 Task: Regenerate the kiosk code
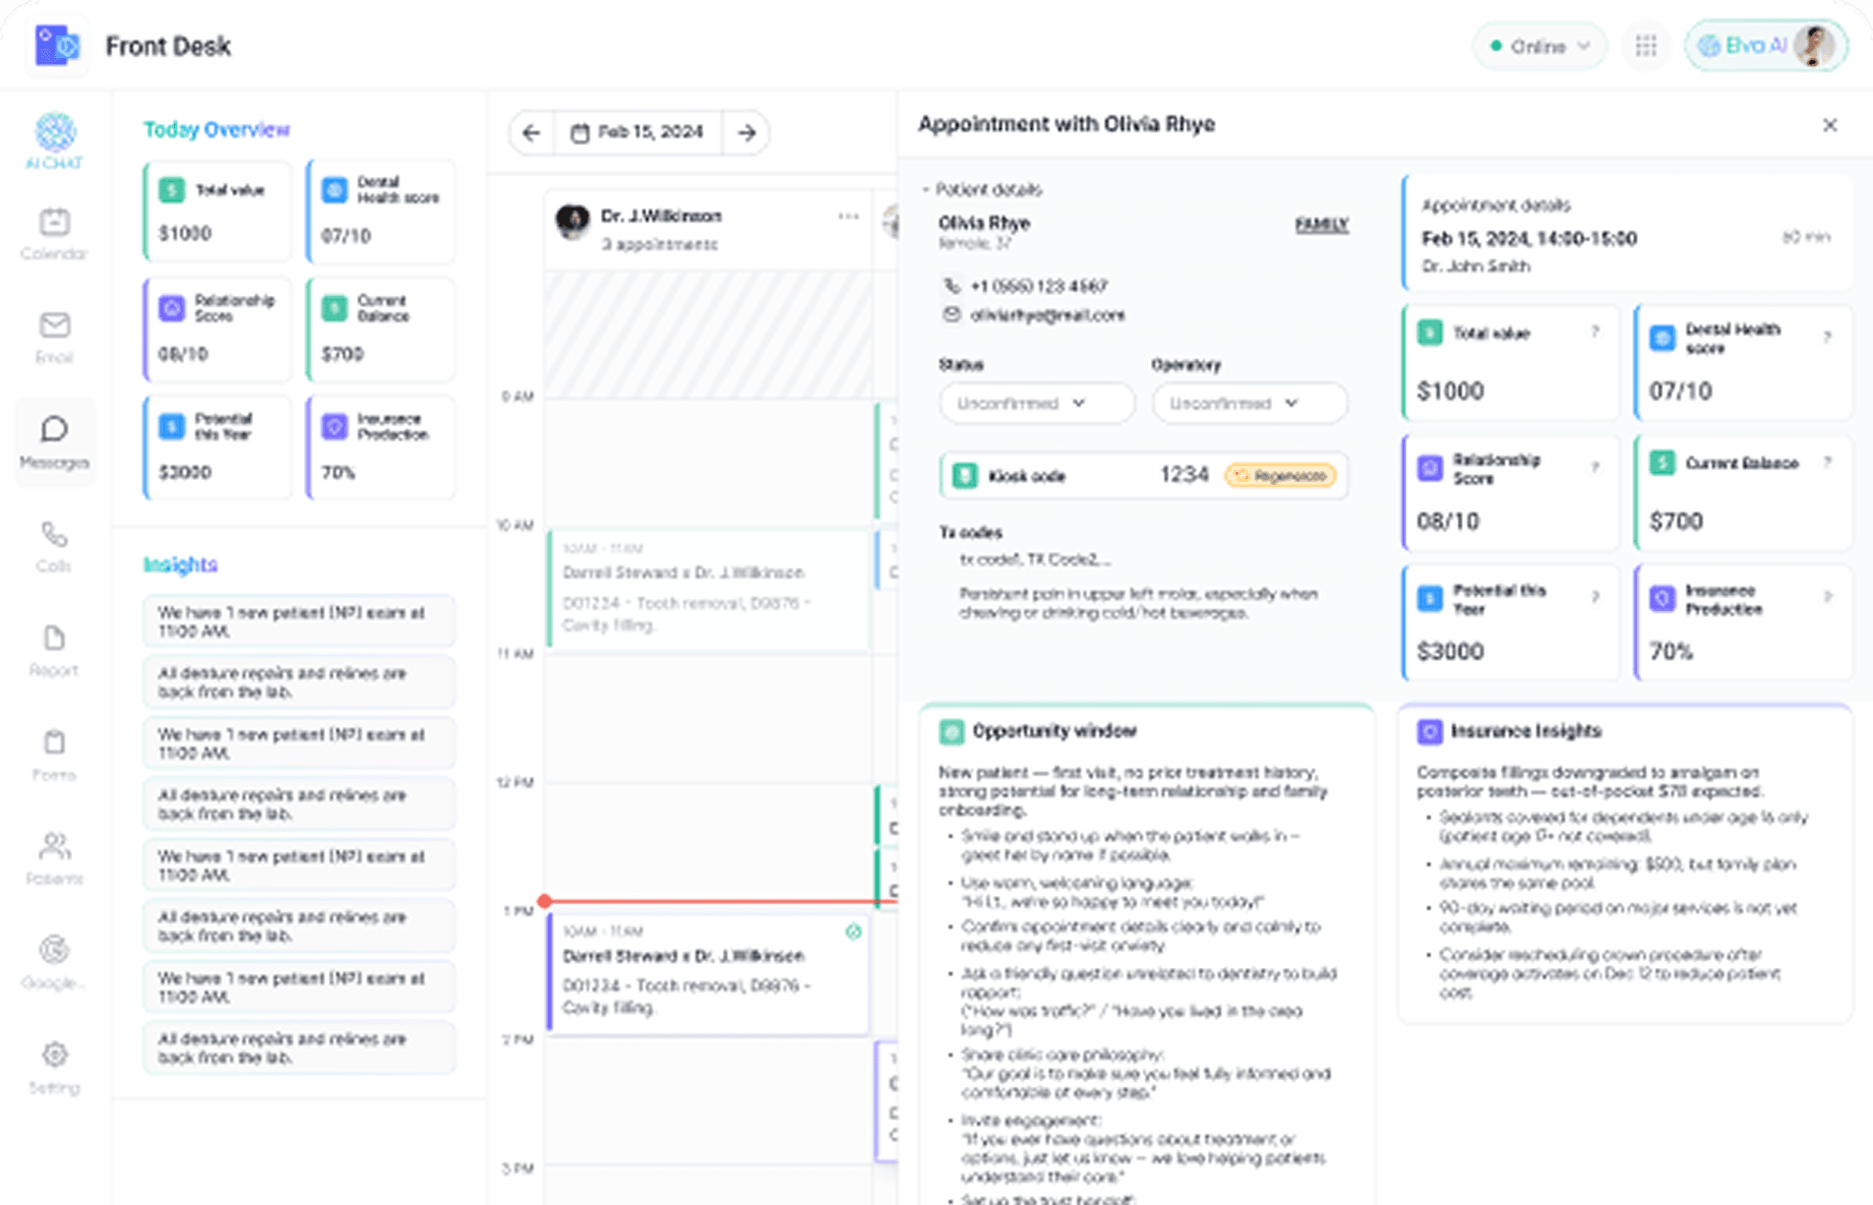[x=1281, y=476]
